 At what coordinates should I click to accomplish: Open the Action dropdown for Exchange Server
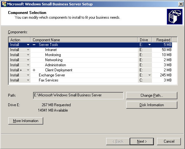28,75
